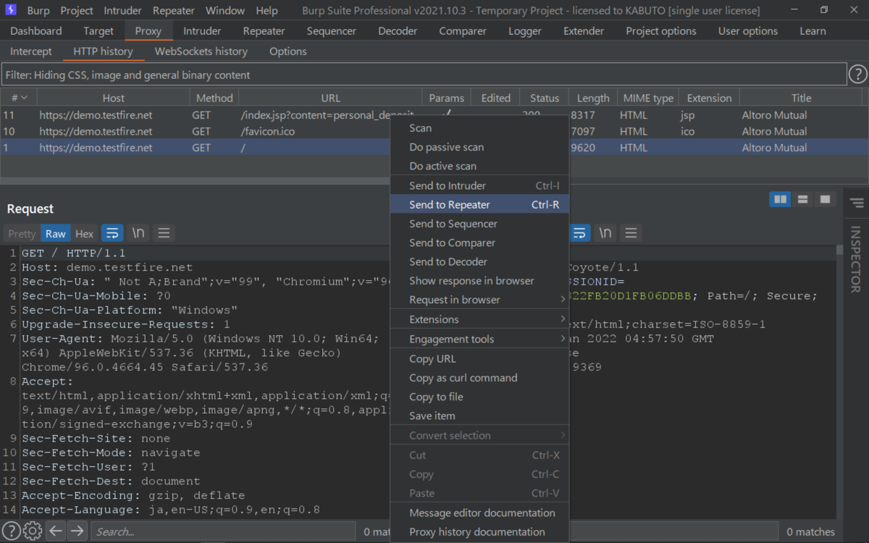The image size is (869, 543).
Task: Switch to the Repeater tab
Action: coord(264,31)
